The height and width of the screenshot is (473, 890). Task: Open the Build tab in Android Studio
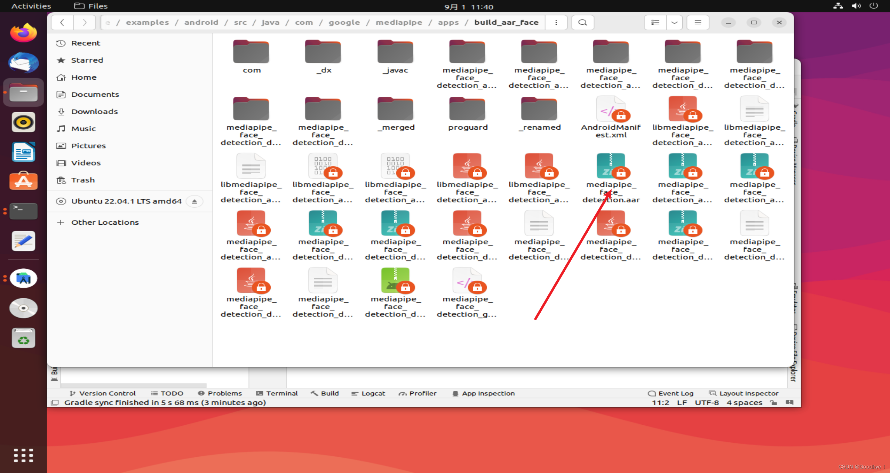[325, 393]
